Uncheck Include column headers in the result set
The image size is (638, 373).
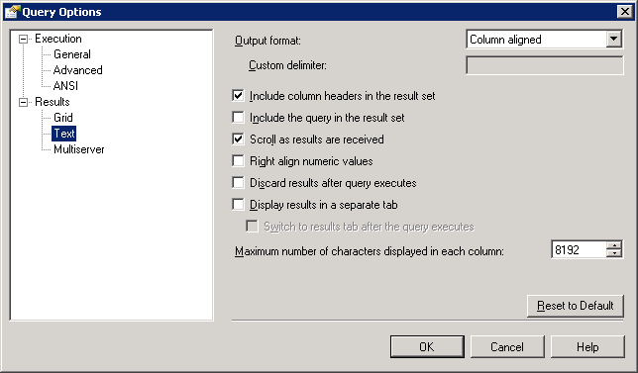[238, 96]
